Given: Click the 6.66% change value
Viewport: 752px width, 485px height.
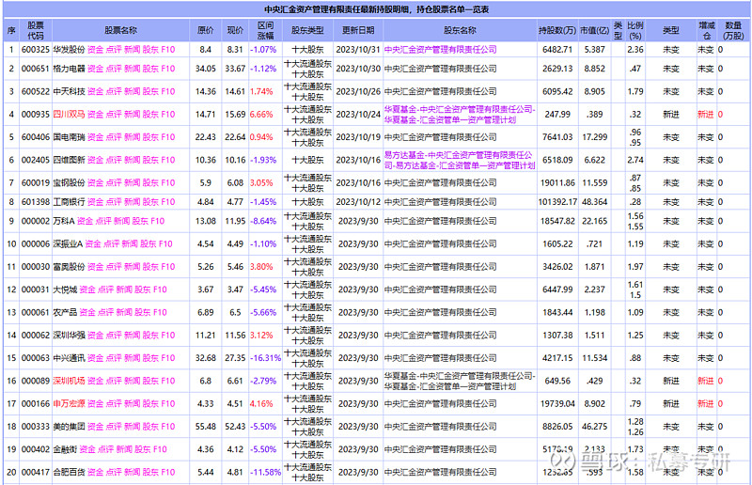Looking at the screenshot, I should click(x=261, y=115).
